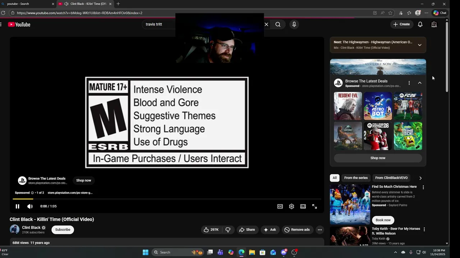Viewport: 460px width, 258px height.
Task: Open Microsoft Store from taskbar
Action: point(262,252)
